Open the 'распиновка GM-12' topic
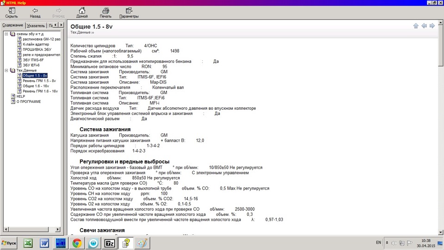The height and width of the screenshot is (250, 444). point(41,39)
